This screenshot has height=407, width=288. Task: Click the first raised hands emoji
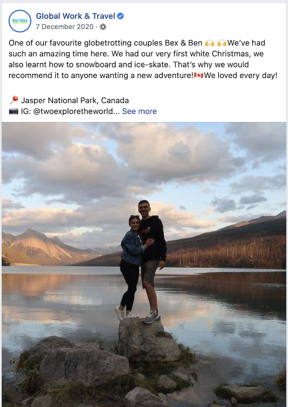(209, 43)
